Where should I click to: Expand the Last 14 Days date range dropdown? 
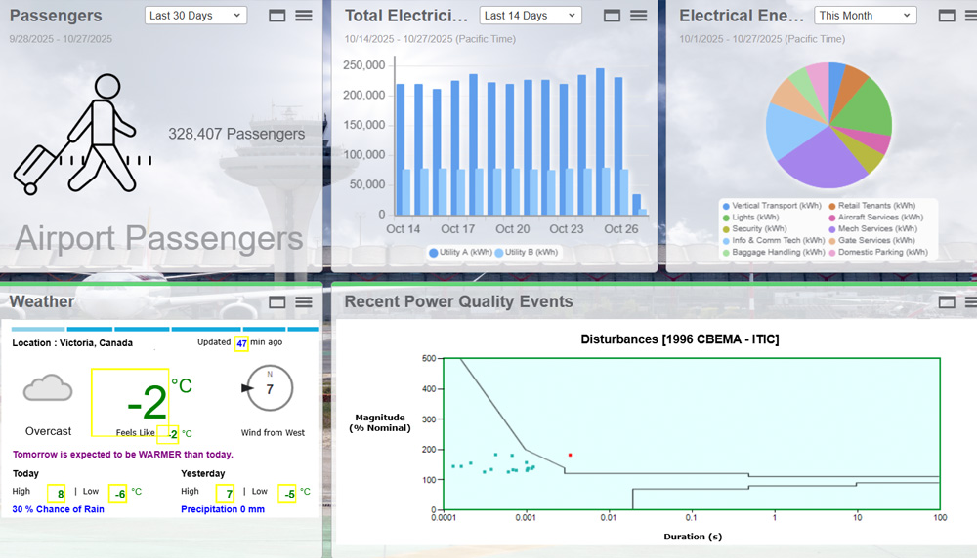pos(531,16)
